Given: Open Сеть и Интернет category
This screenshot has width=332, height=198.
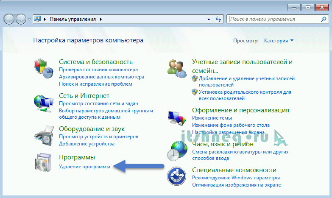Looking at the screenshot, I should coord(84,96).
